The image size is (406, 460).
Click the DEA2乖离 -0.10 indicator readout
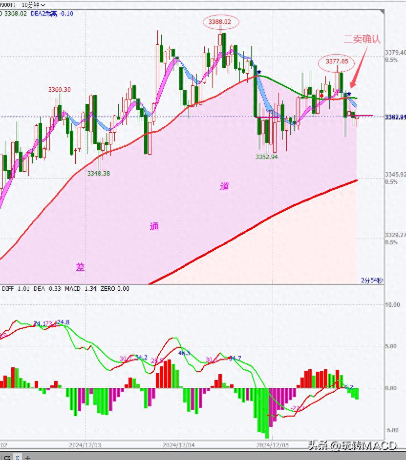[x=52, y=14]
